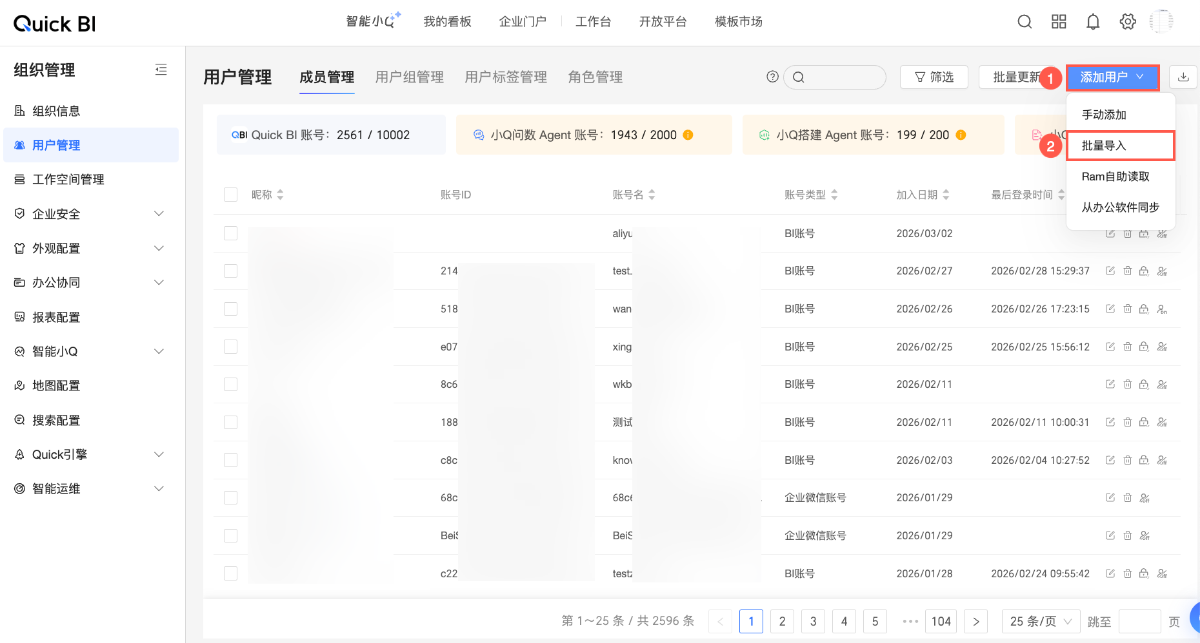Check the checkbox for the test. row
The height and width of the screenshot is (643, 1200).
coord(230,271)
